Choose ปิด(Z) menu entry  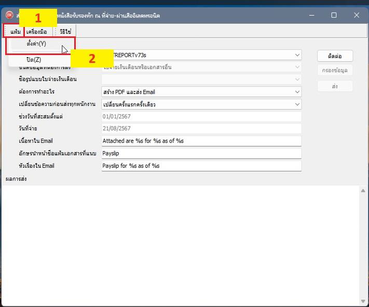tap(34, 60)
